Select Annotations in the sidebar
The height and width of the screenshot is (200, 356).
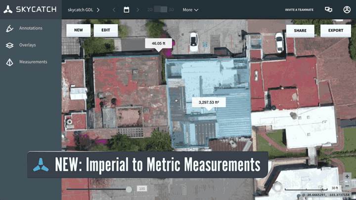(31, 28)
